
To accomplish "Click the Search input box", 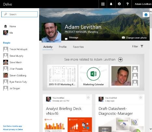I will (x=20, y=14).
